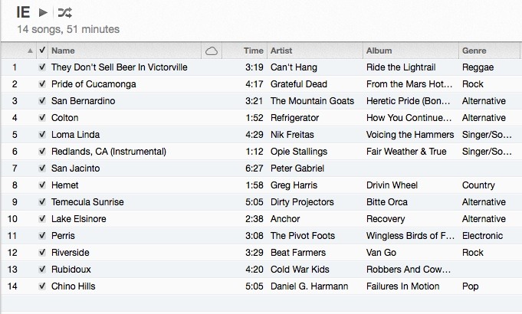522x314 pixels.
Task: Toggle the checkmark column header
Action: coord(42,51)
